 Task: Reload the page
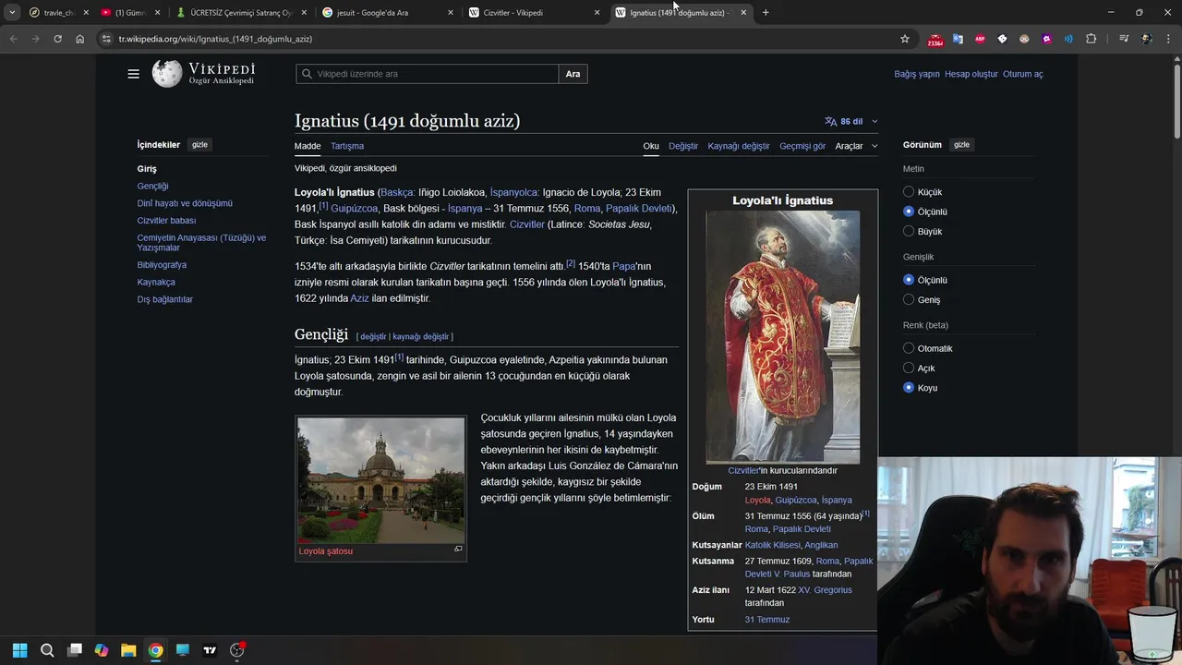[57, 39]
